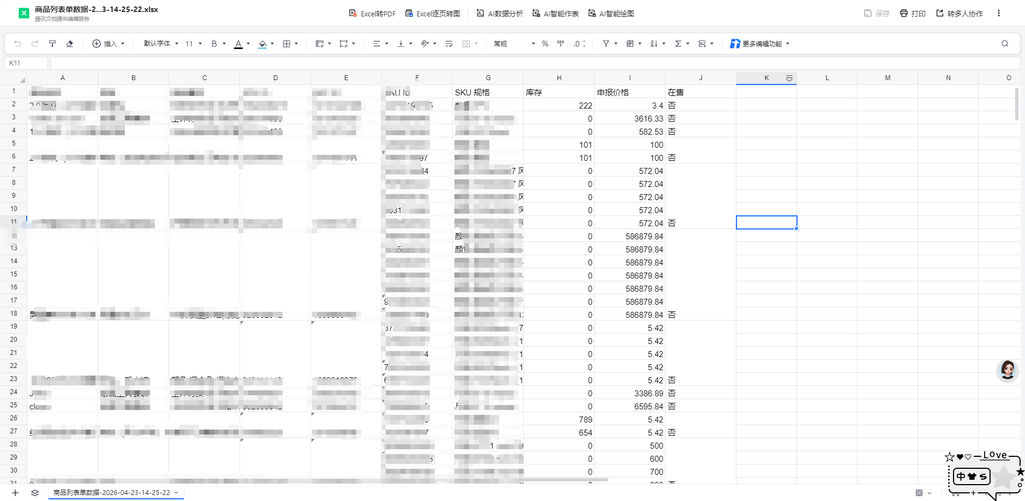Select the 商品列表单数据 sheet tab
Screen dimensions: 1025x501
coord(112,493)
